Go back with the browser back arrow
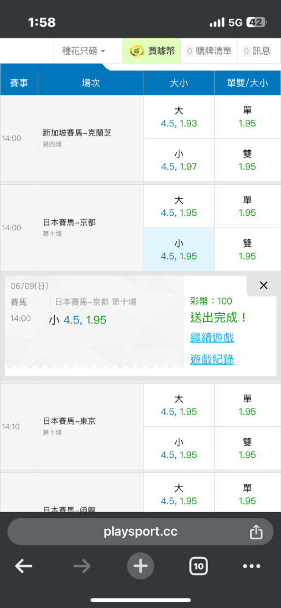 pos(24,567)
